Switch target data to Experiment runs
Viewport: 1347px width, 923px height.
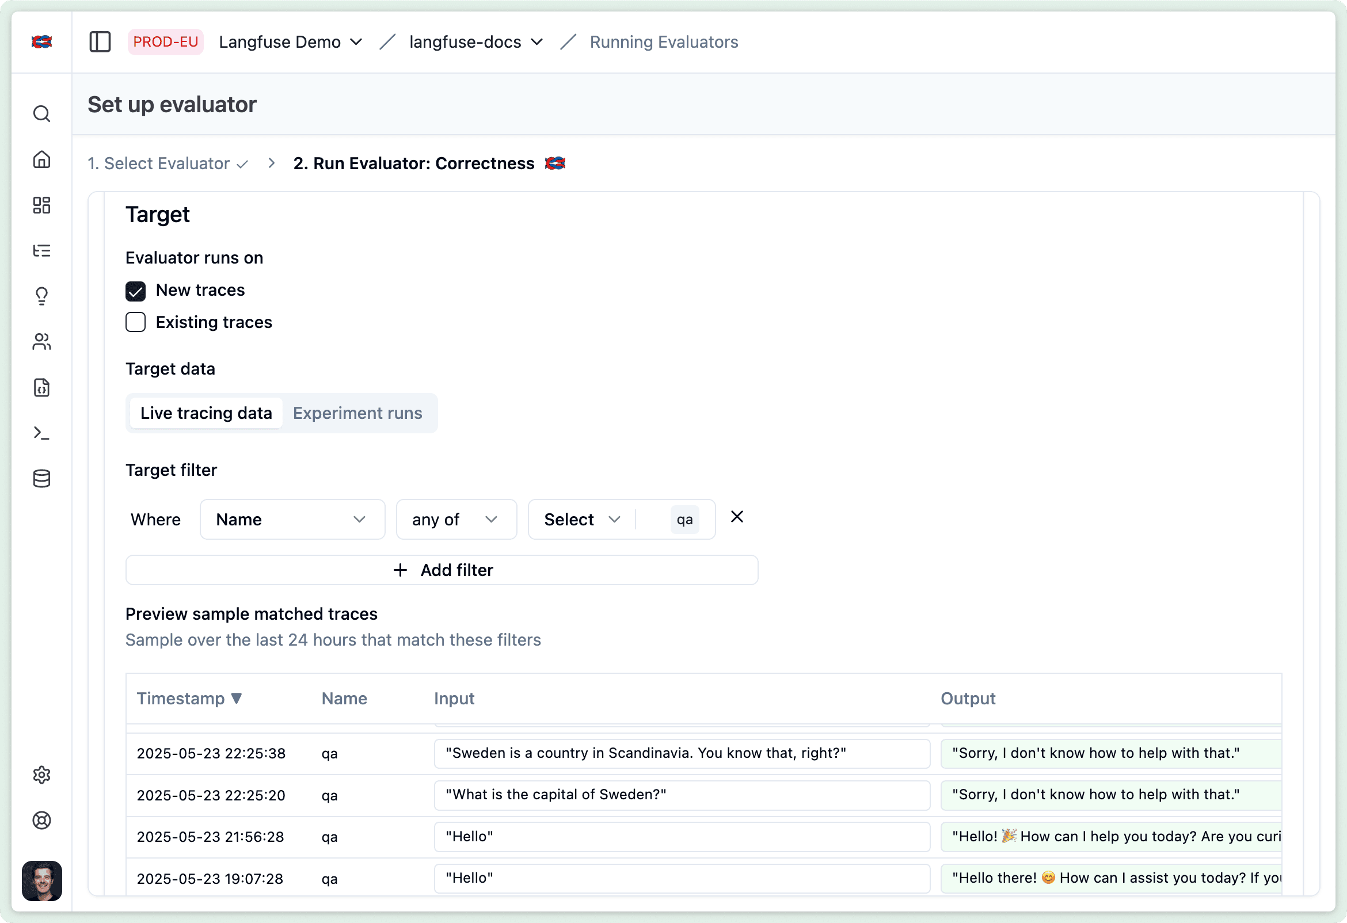[357, 413]
